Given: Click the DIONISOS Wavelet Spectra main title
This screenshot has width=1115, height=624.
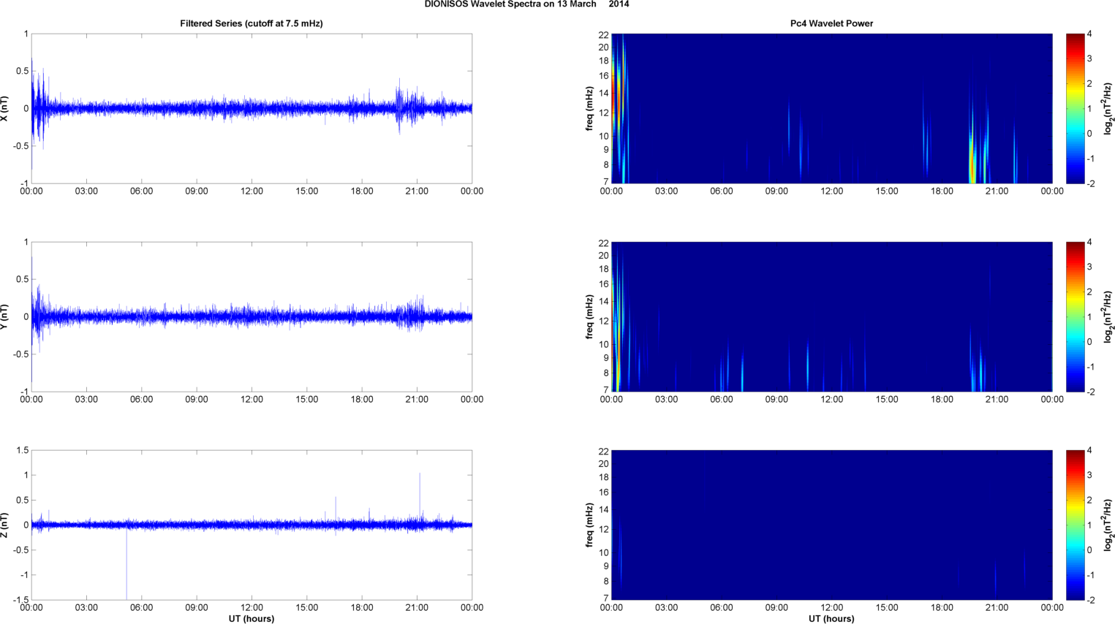Looking at the screenshot, I should [x=526, y=4].
